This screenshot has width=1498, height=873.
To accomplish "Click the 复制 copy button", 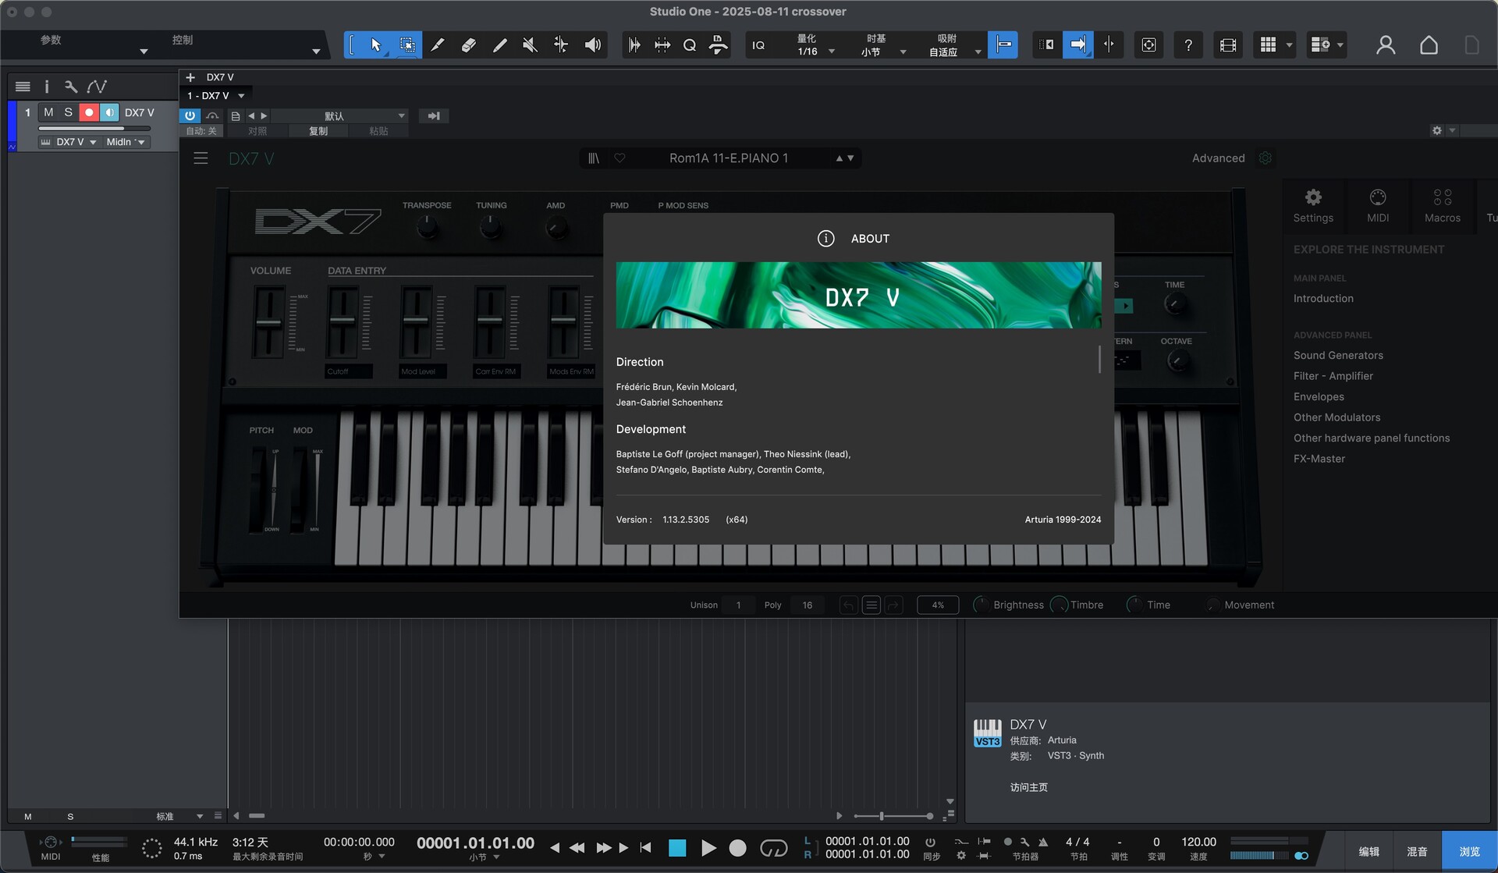I will click(318, 131).
